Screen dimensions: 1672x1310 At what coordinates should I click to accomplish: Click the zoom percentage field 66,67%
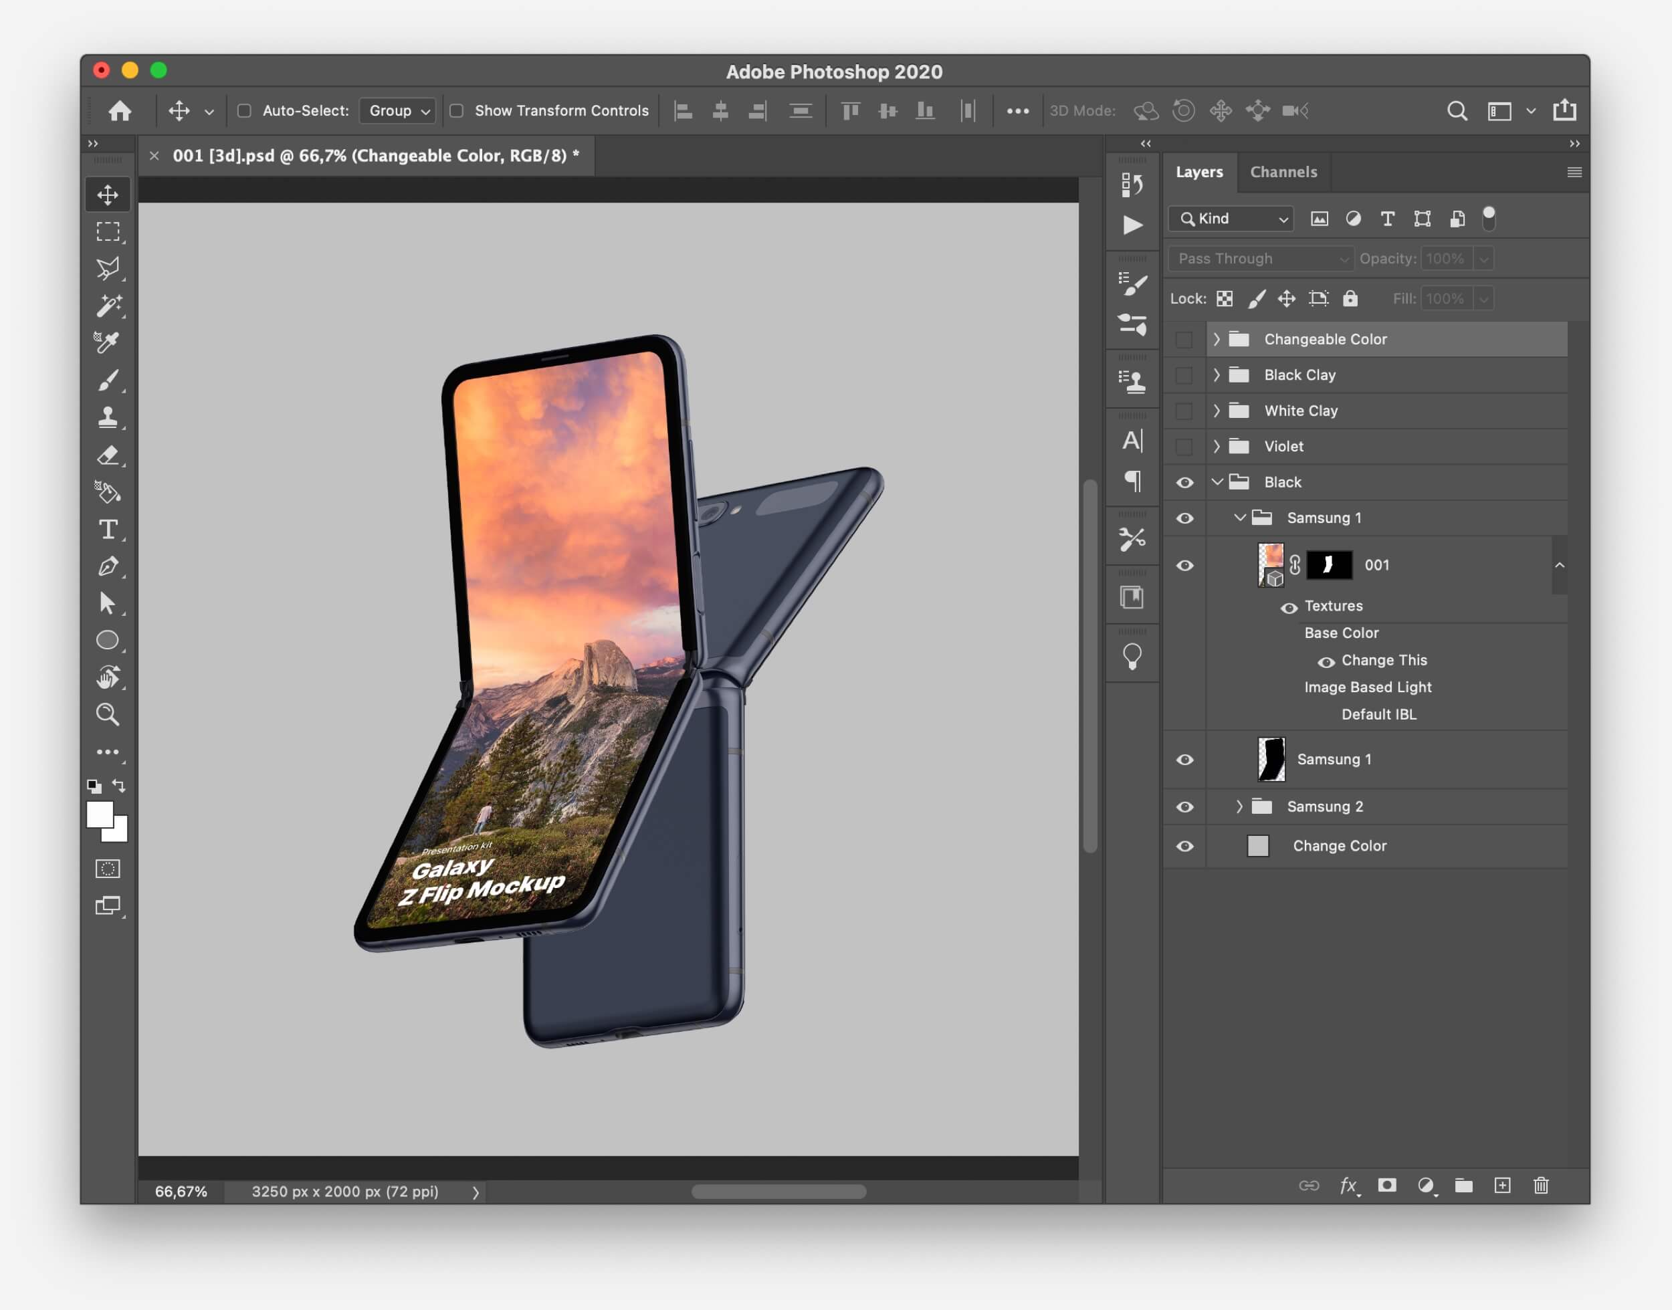181,1191
